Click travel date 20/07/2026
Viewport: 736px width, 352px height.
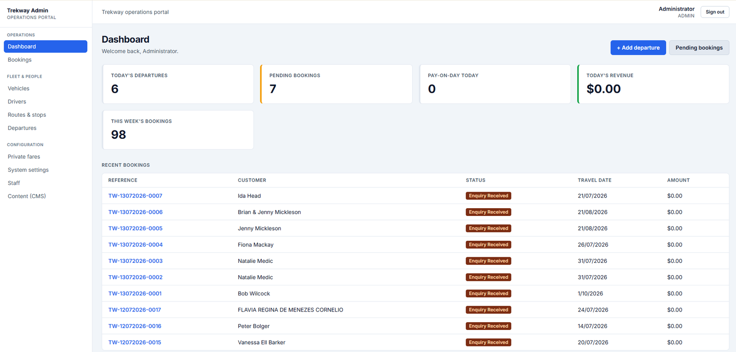tap(593, 342)
